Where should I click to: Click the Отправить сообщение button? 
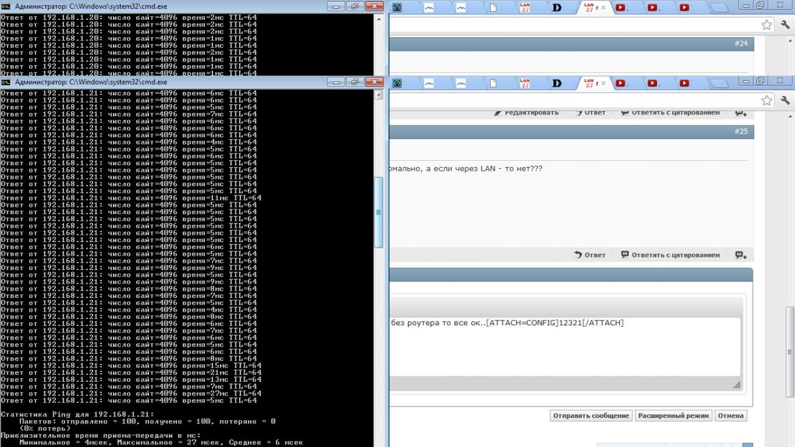pos(591,416)
